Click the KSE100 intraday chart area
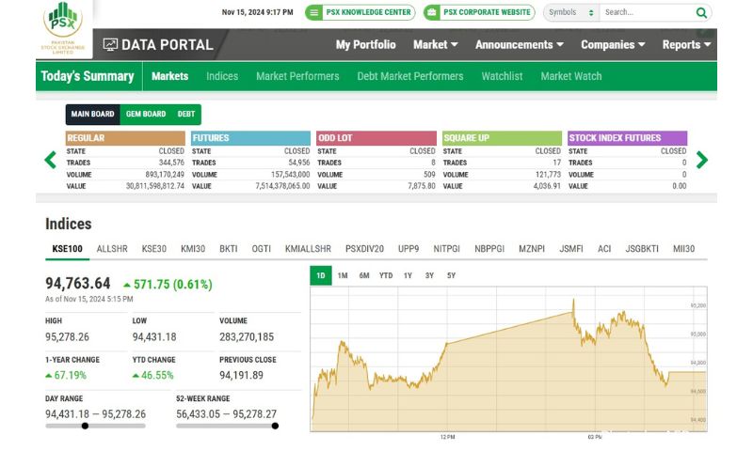Viewport: 753px width, 451px height. tap(508, 360)
